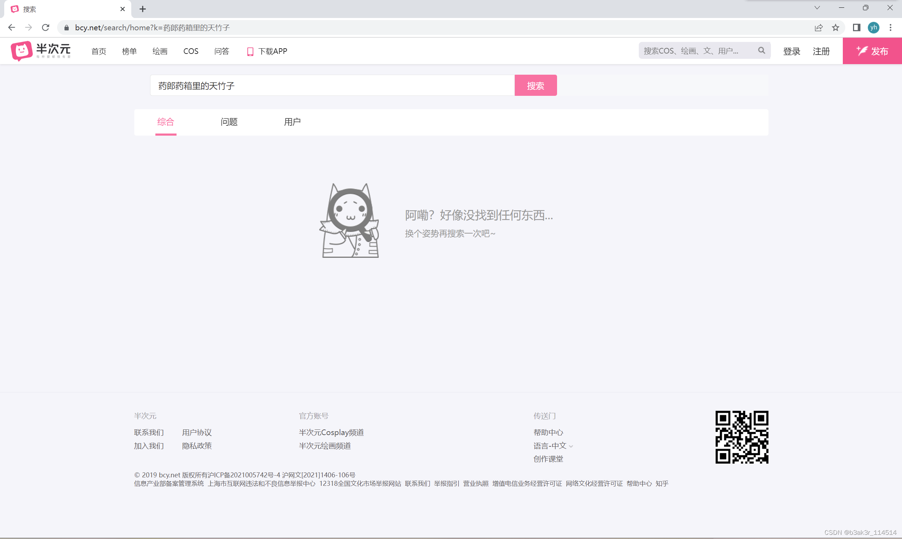Bookmark this page with star icon
The width and height of the screenshot is (902, 539).
(x=835, y=27)
